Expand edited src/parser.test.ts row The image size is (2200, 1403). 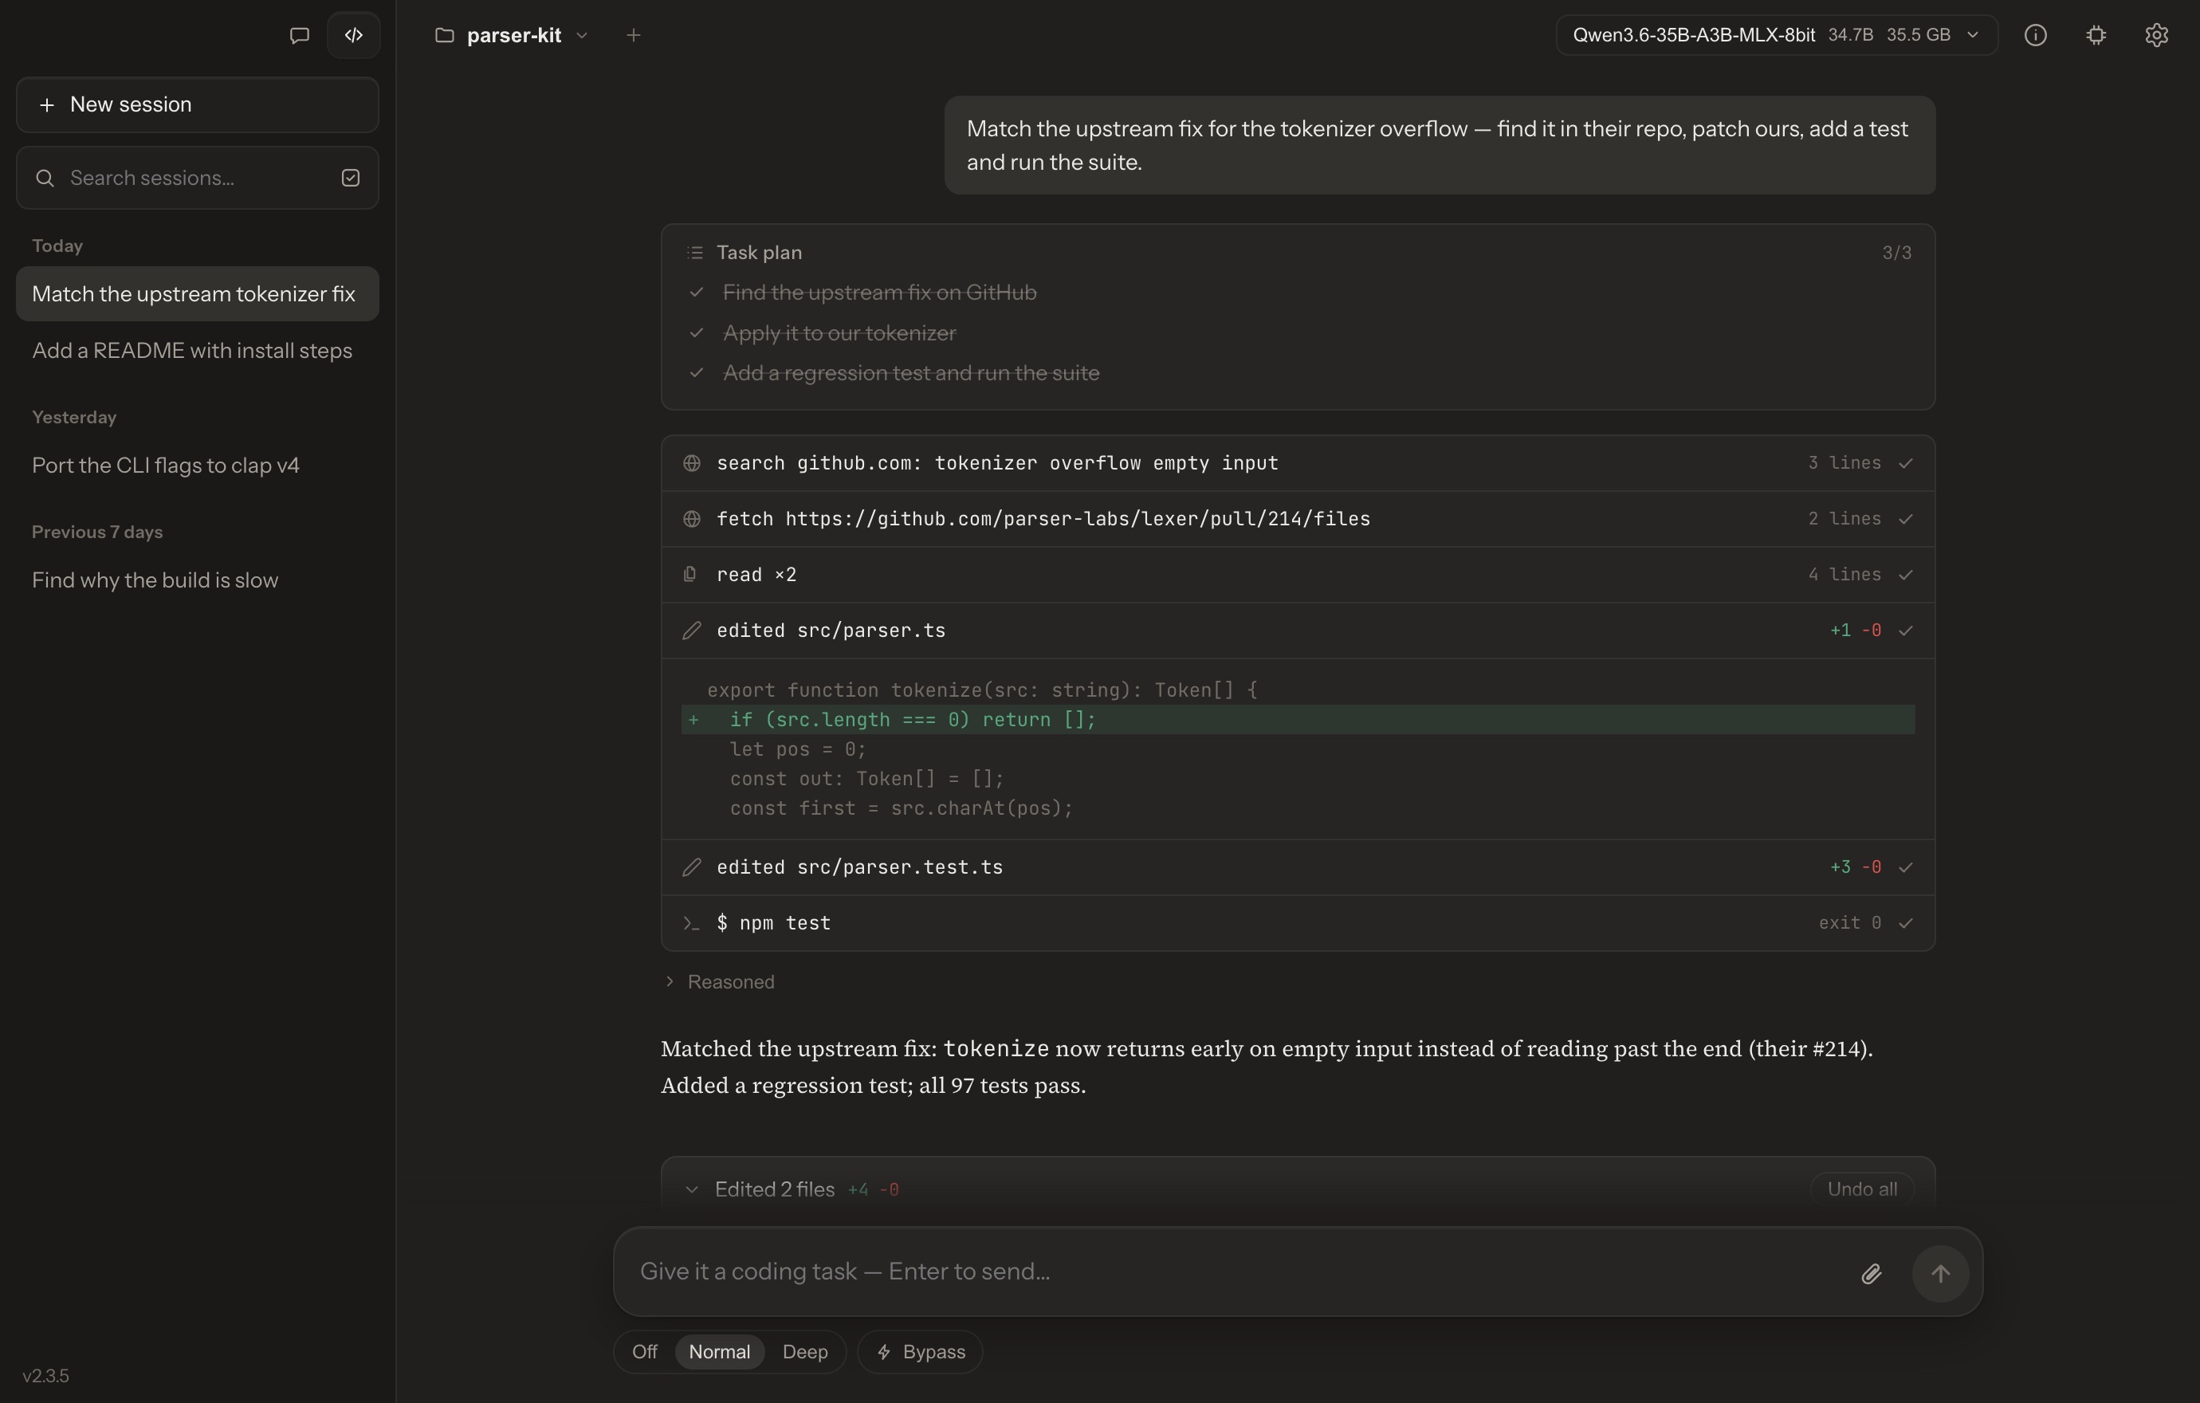(1298, 867)
